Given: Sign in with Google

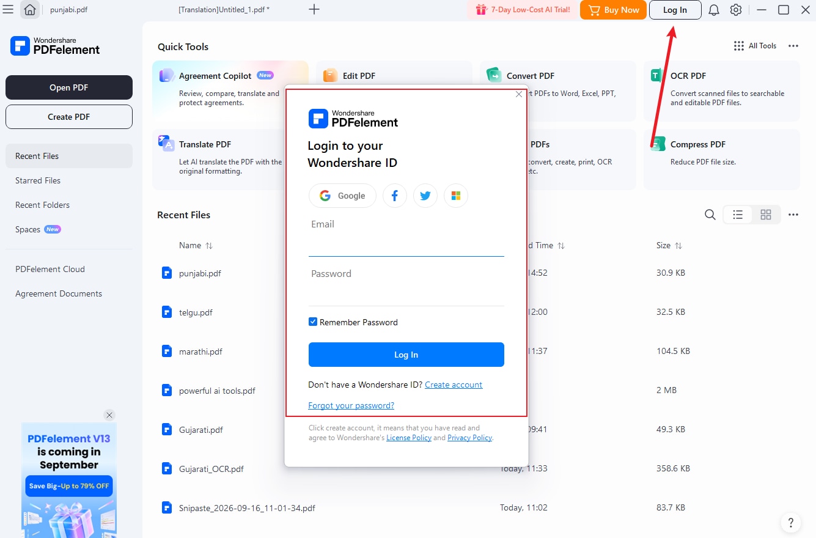Looking at the screenshot, I should point(342,196).
